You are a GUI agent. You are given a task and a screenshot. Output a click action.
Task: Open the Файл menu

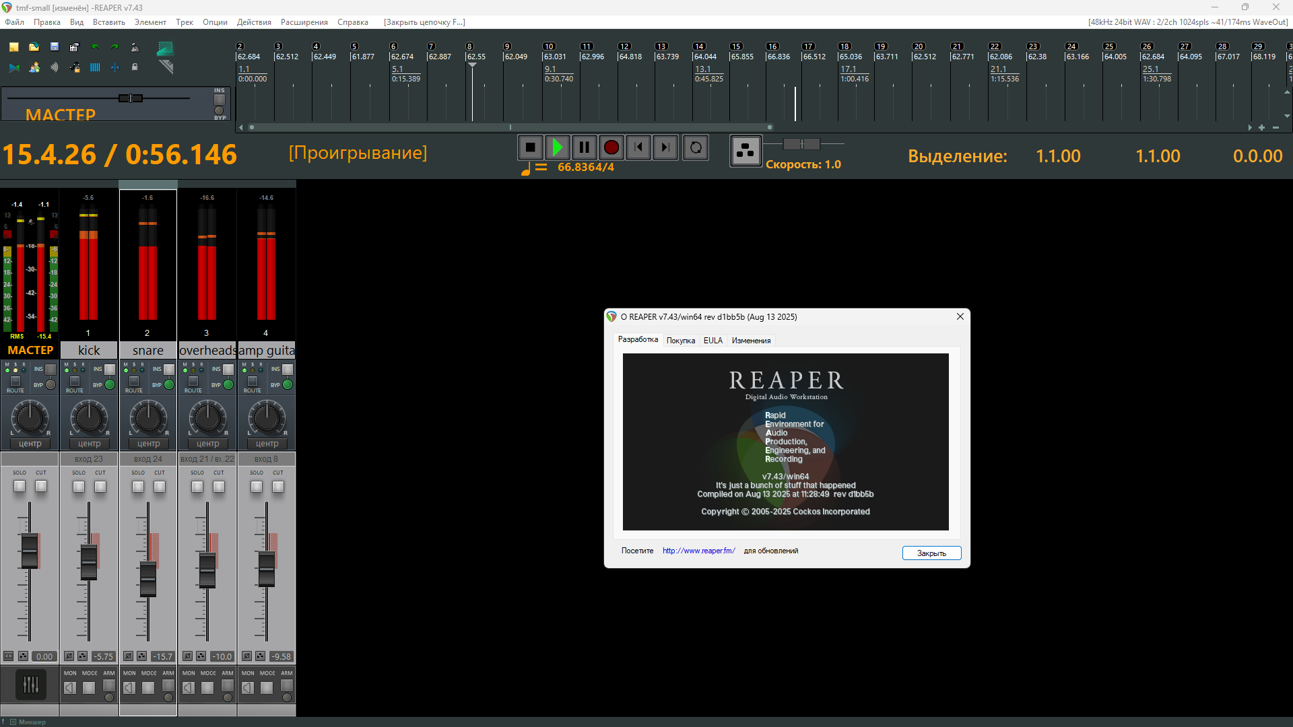point(14,22)
